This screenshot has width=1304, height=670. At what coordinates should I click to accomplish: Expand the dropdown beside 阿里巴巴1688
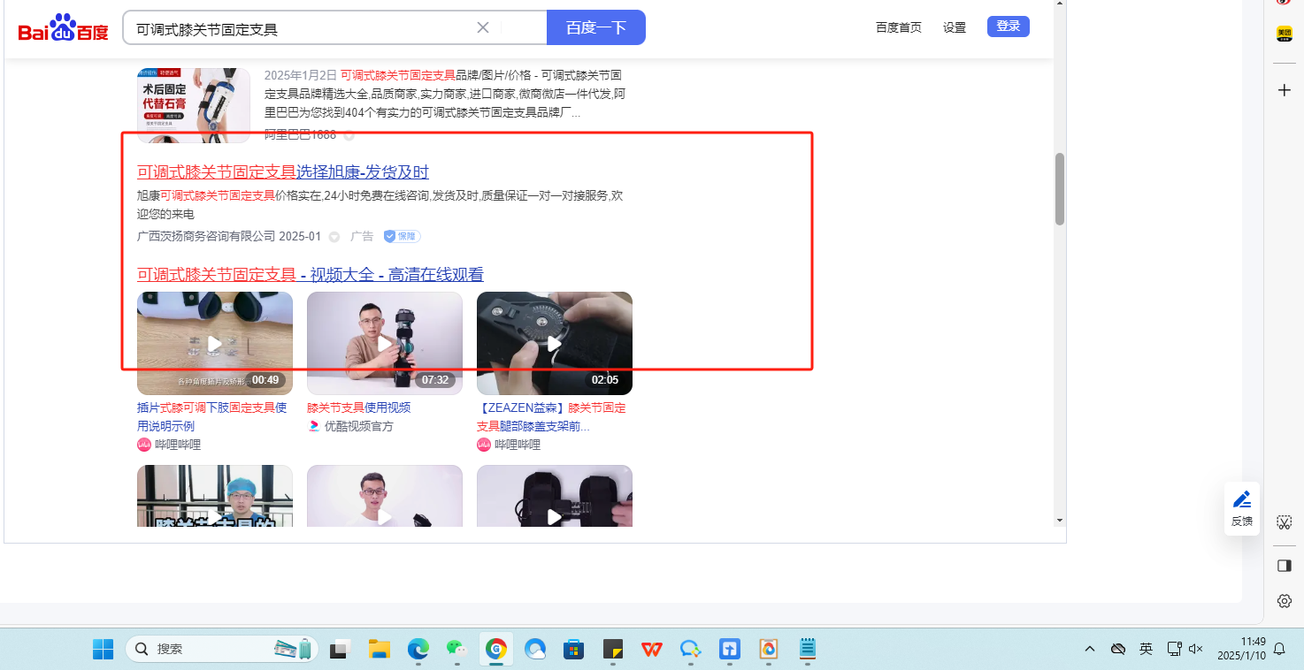pos(349,135)
